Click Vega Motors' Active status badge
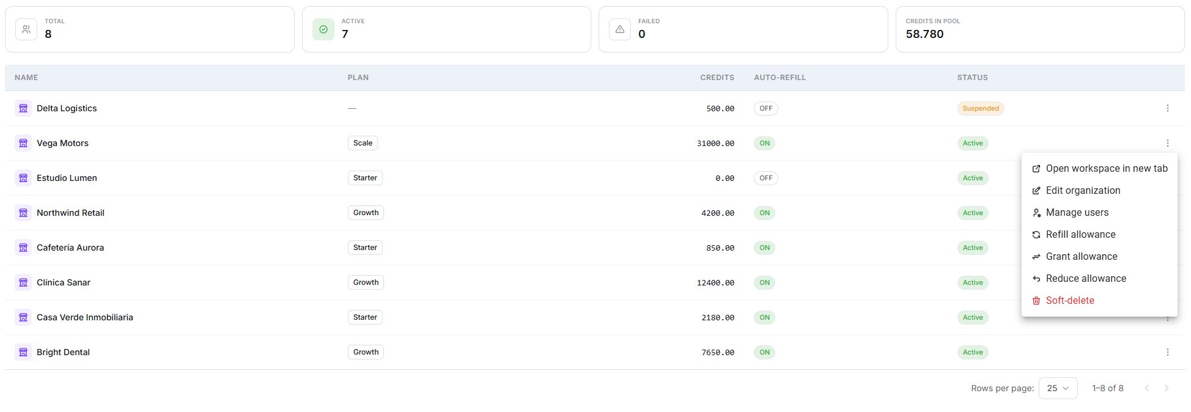 coord(973,143)
